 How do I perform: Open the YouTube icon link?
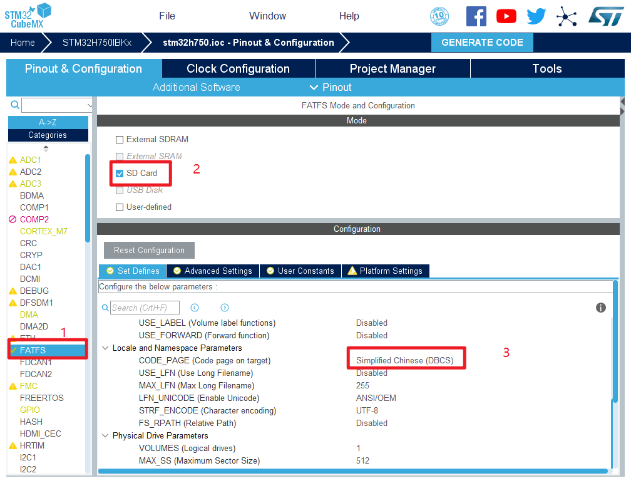pyautogui.click(x=506, y=16)
